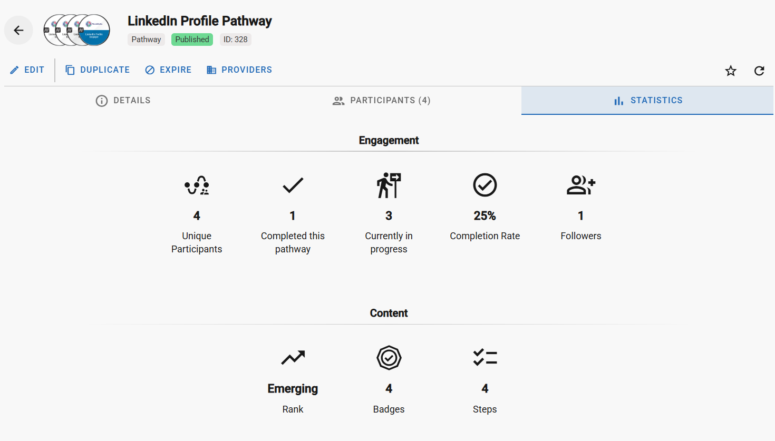Switch to the Participants (4) tab
775x441 pixels.
(x=382, y=101)
